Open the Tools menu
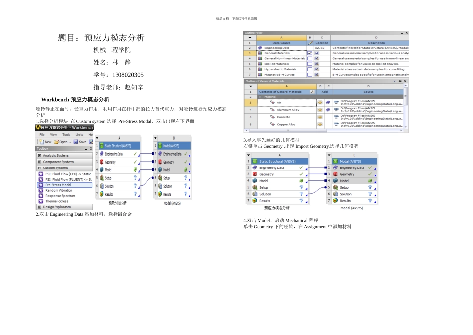This screenshot has width=473, height=335. click(x=66, y=135)
